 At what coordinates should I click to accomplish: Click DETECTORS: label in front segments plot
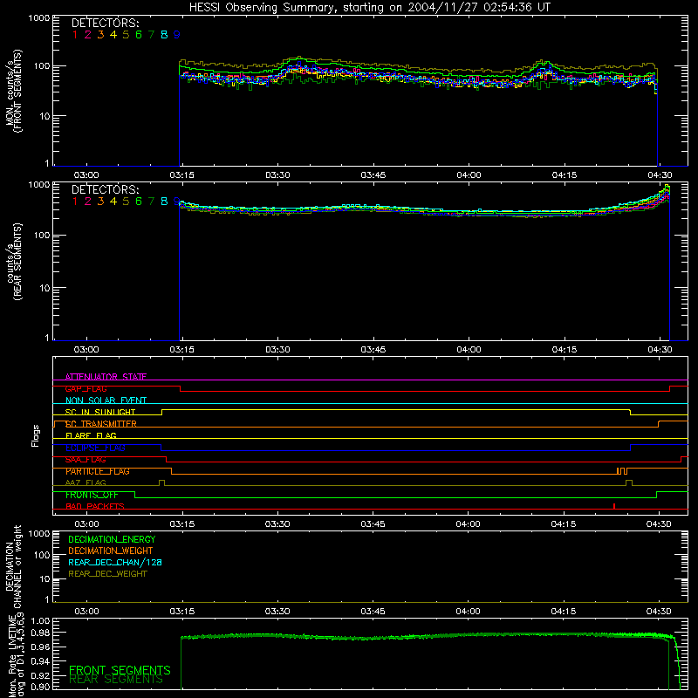(106, 23)
